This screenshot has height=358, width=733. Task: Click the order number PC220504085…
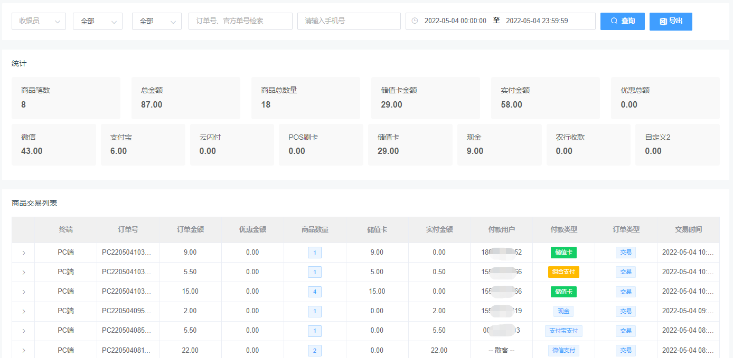pos(127,331)
